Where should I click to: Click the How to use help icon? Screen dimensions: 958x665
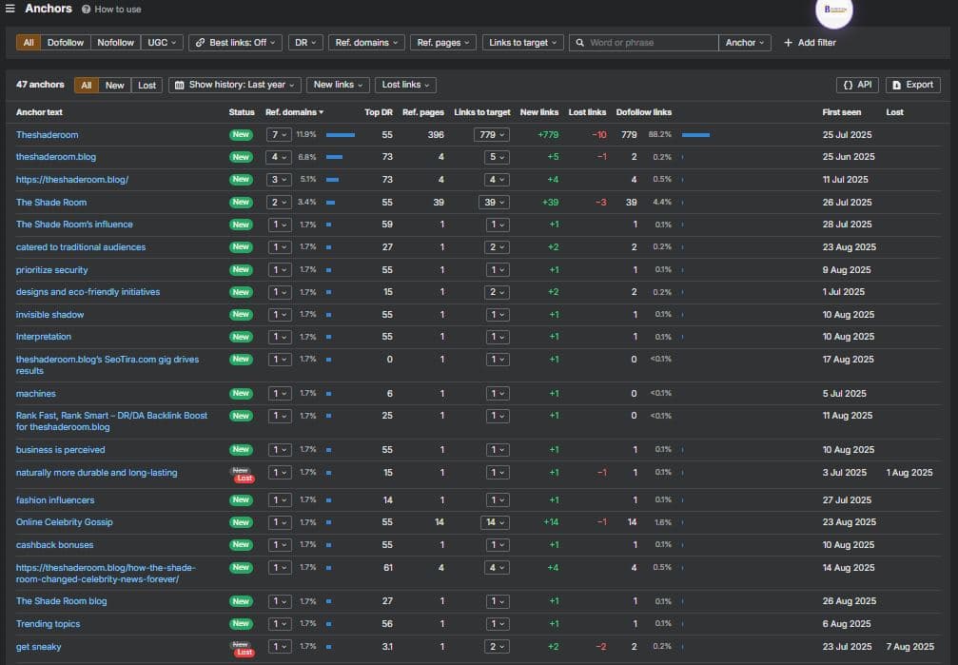(87, 10)
